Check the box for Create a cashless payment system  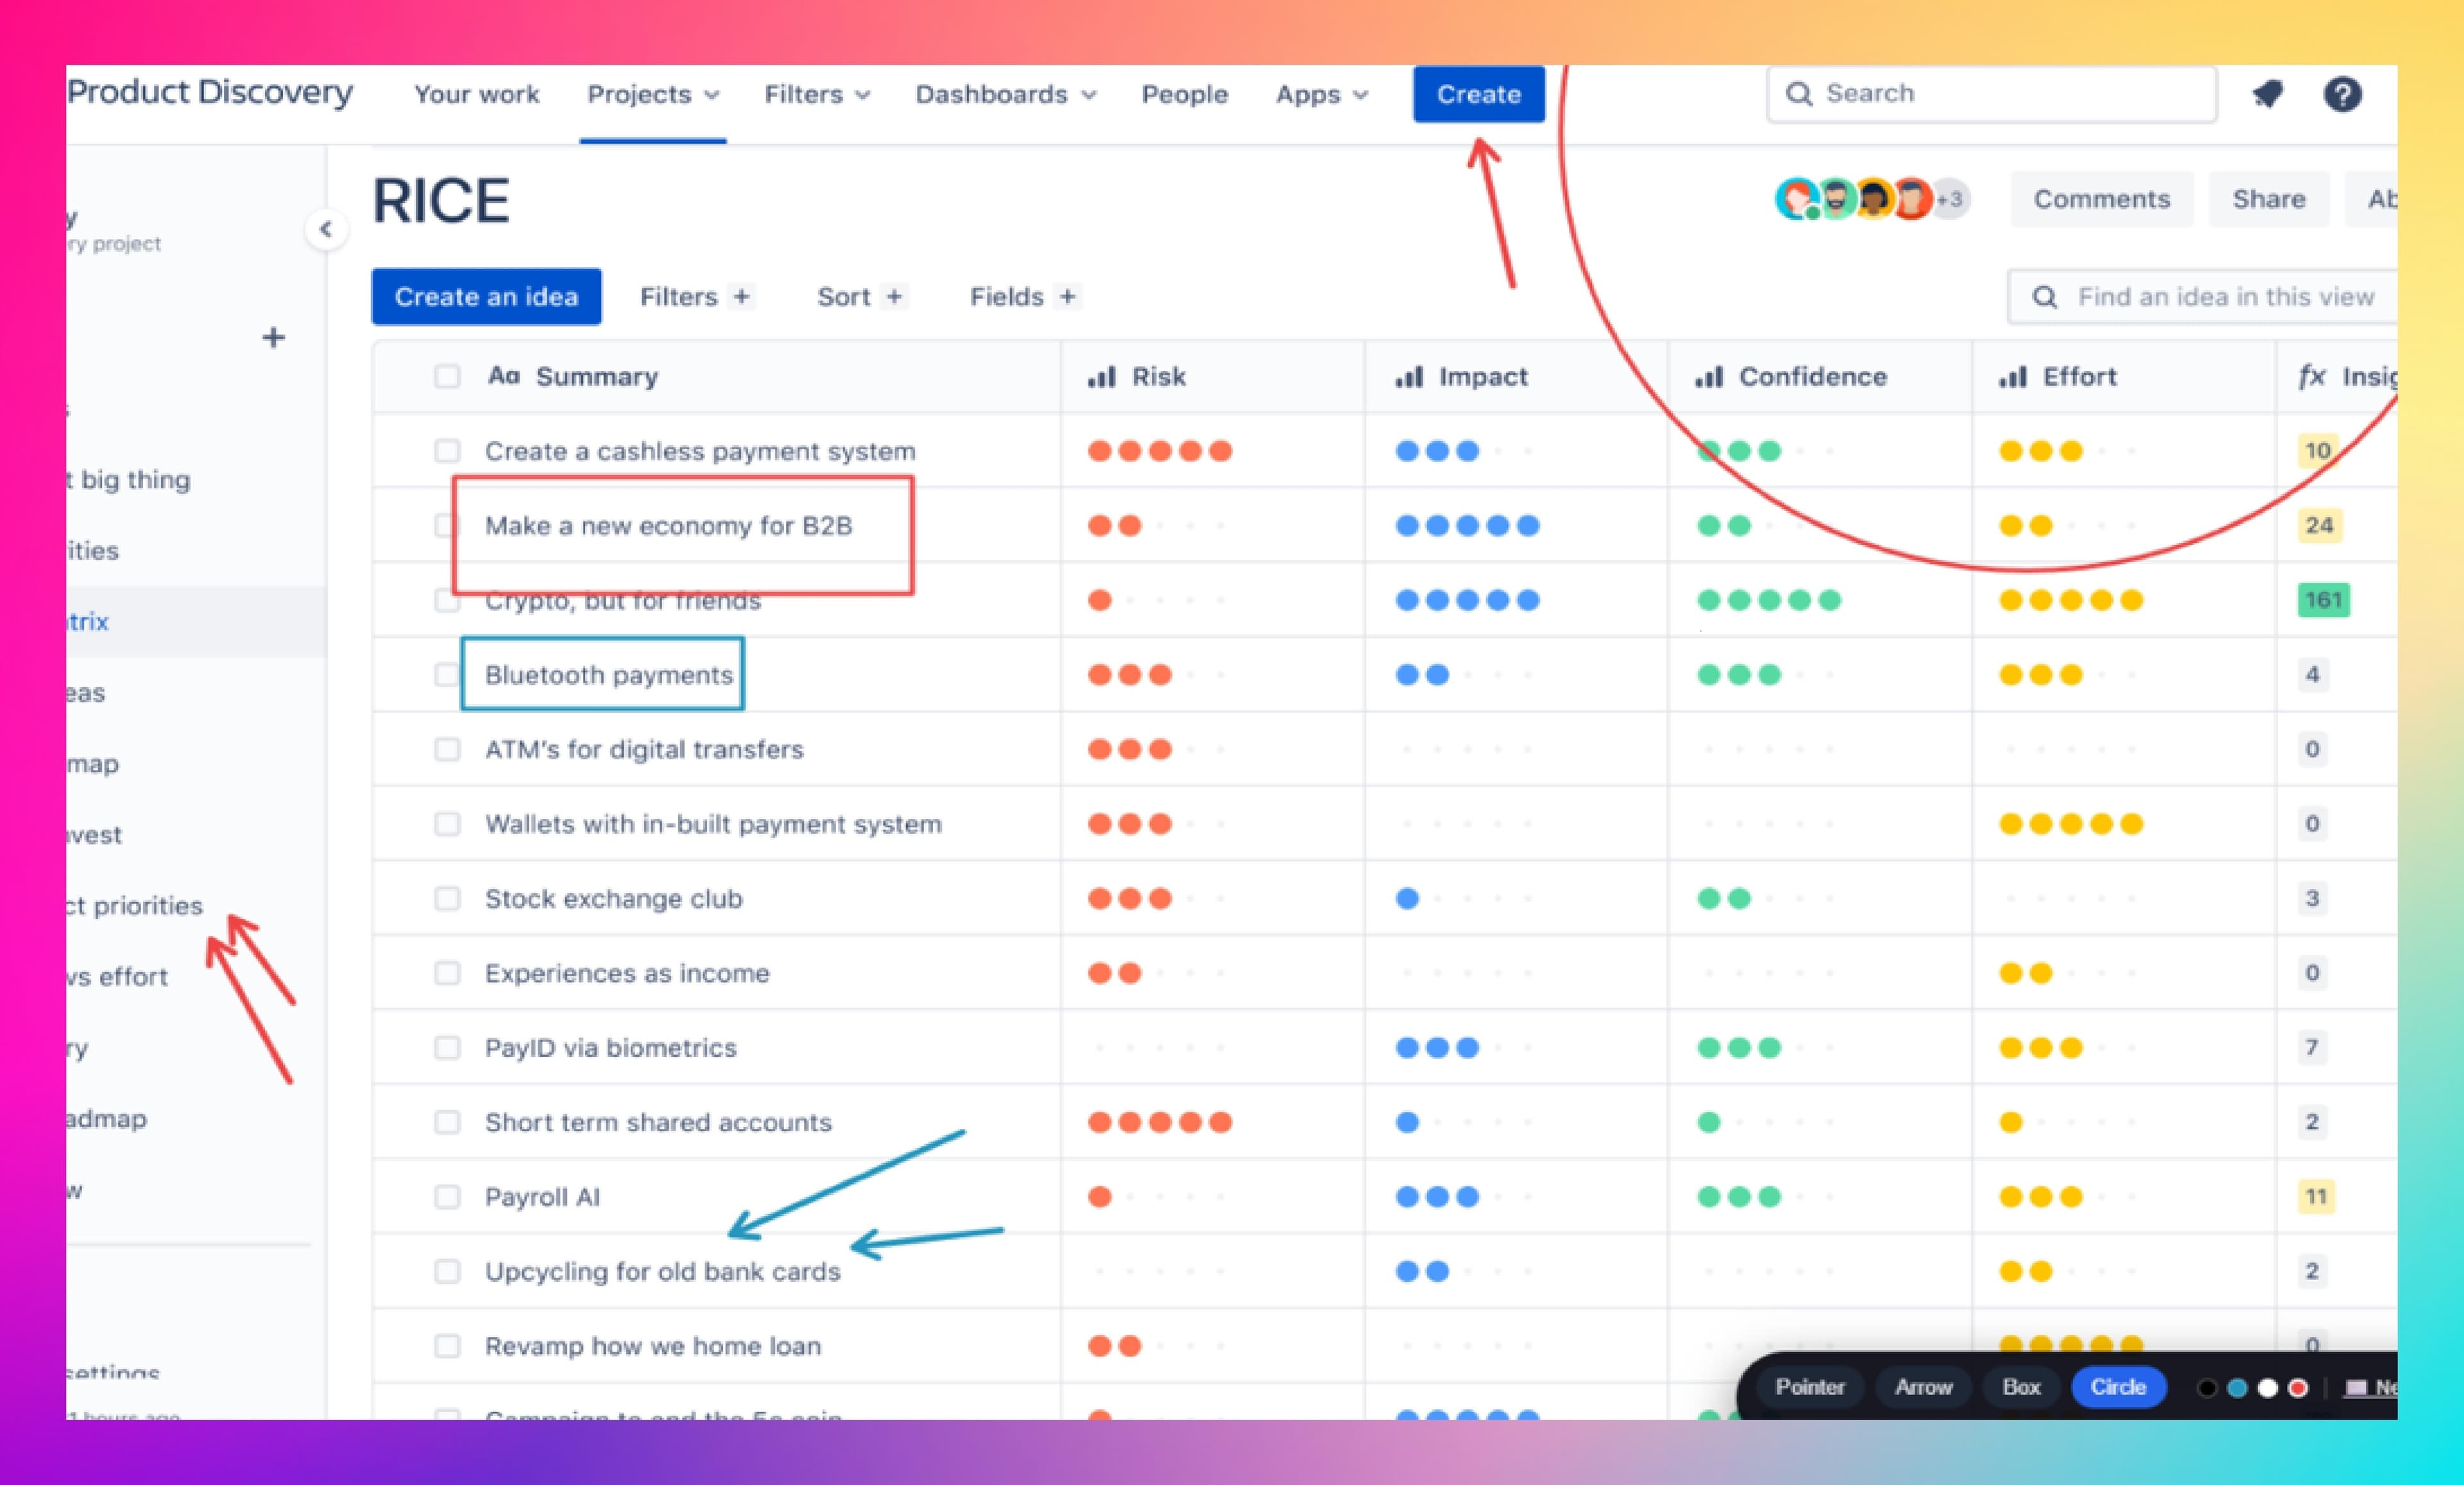[447, 451]
